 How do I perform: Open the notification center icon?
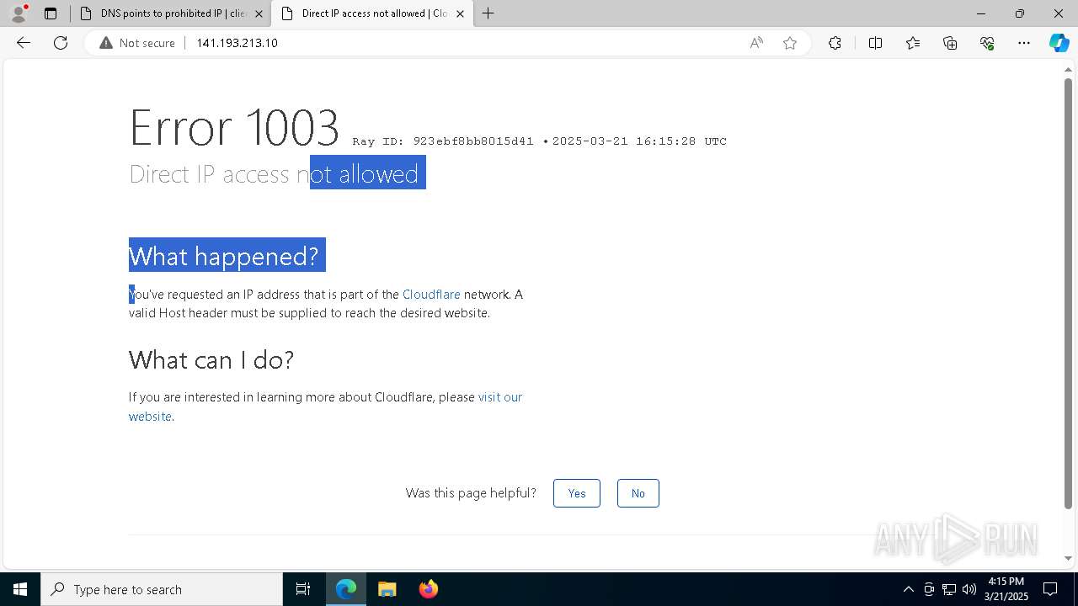point(1050,589)
